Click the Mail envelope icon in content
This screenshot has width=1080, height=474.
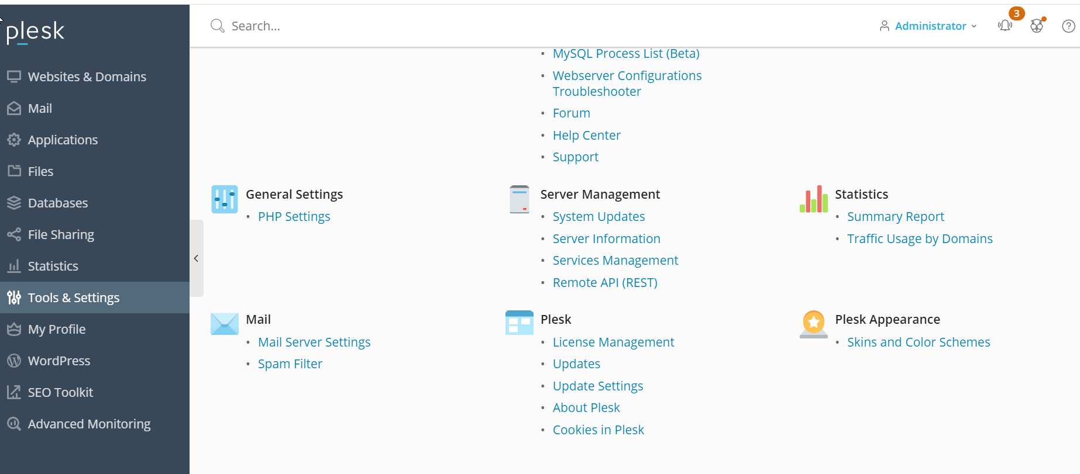tap(225, 324)
